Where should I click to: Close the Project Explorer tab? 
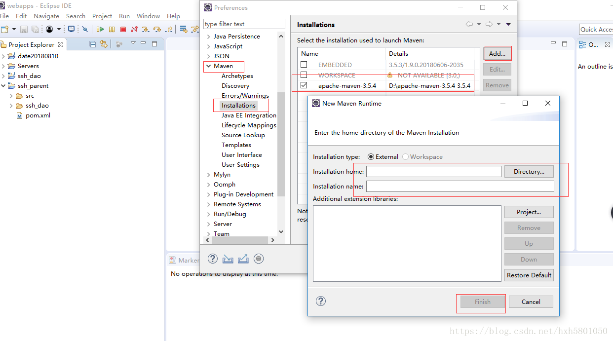pyautogui.click(x=61, y=44)
